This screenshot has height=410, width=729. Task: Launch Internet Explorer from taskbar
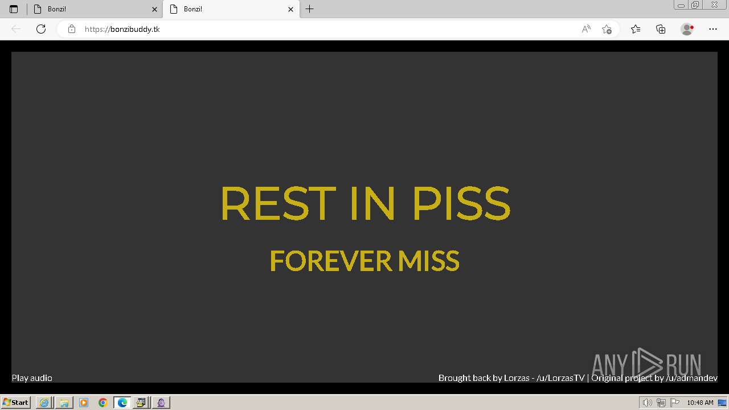[44, 403]
